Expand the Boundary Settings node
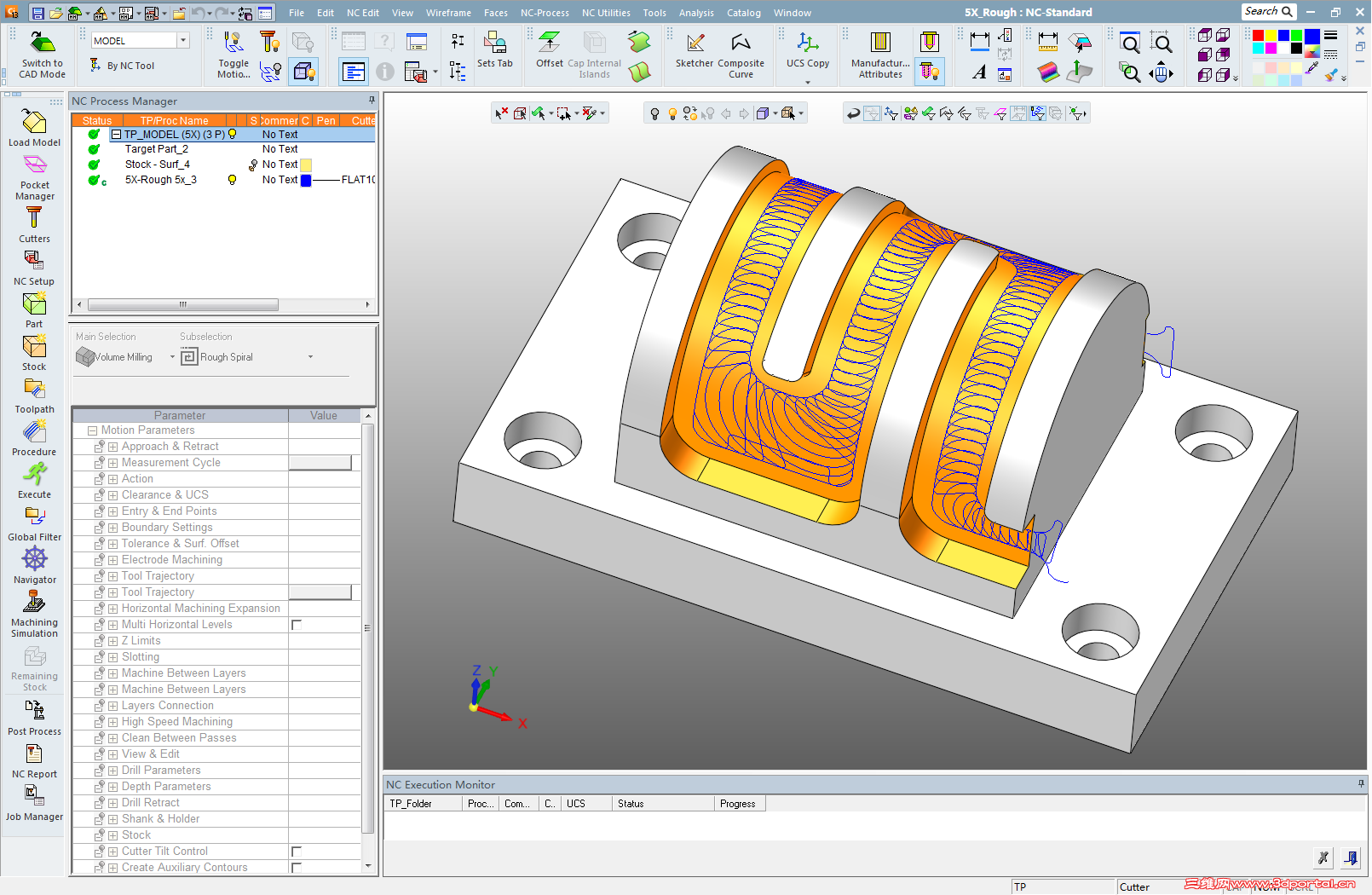 [x=112, y=528]
